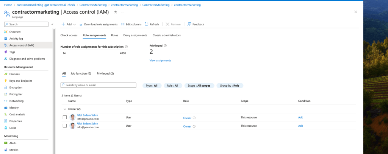
Task: Add condition for second Owner row
Action: pos(300,126)
